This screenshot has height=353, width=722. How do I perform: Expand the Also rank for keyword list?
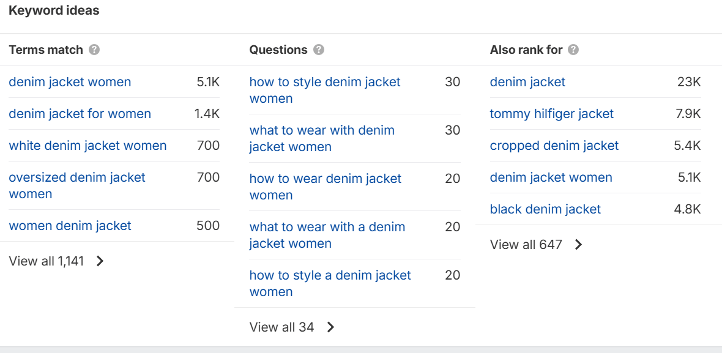pyautogui.click(x=526, y=244)
